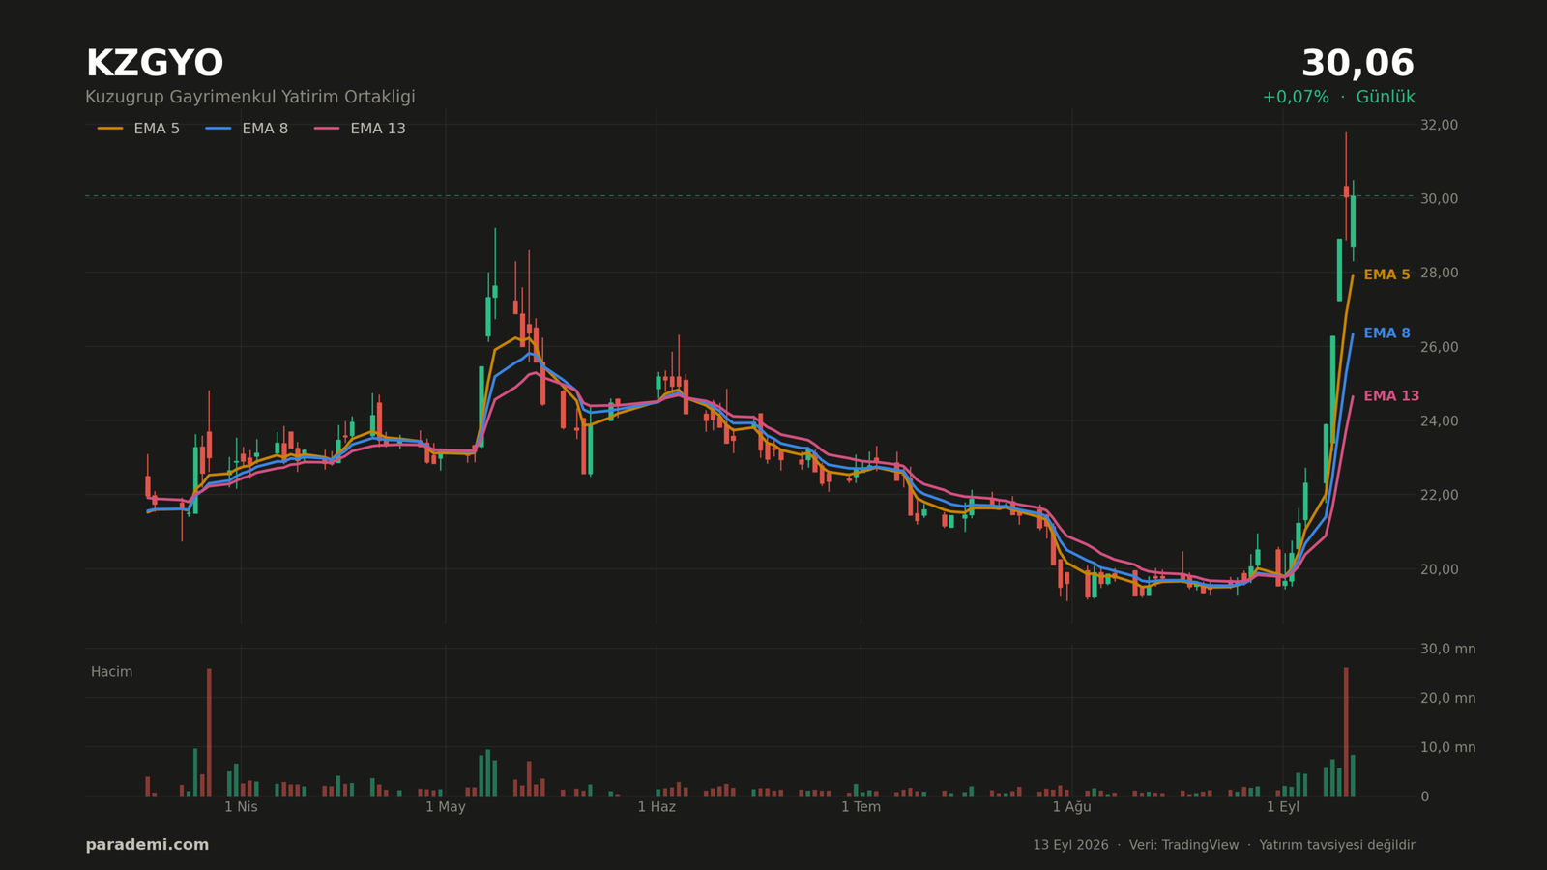Click the tallest red volume bar after 1 Eyl
This screenshot has height=870, width=1547.
1346,732
